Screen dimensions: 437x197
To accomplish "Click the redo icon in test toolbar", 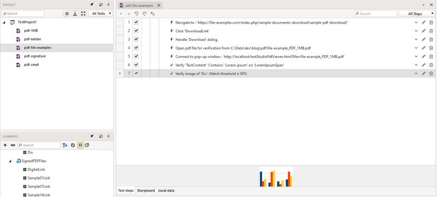I will pos(144,14).
